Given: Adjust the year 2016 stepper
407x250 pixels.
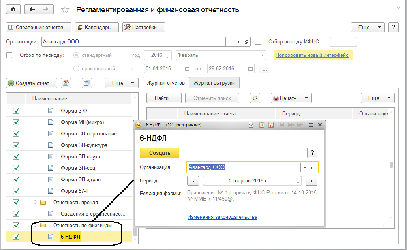Looking at the screenshot, I should 168,55.
